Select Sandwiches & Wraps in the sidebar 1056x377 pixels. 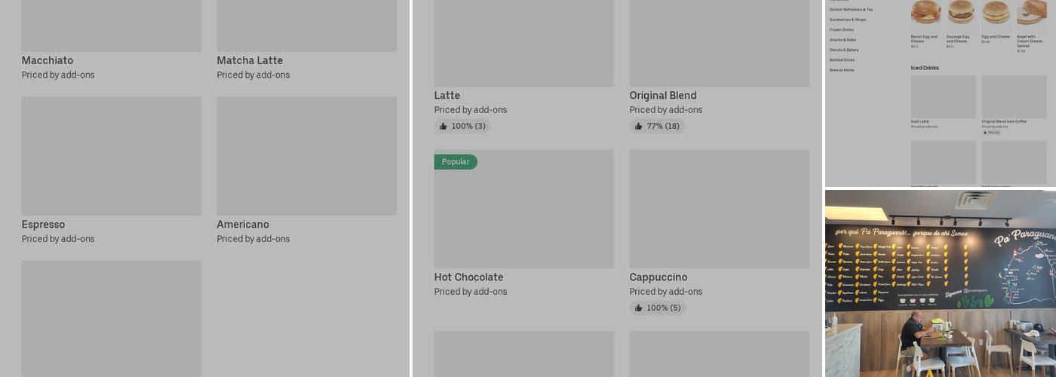tap(848, 20)
